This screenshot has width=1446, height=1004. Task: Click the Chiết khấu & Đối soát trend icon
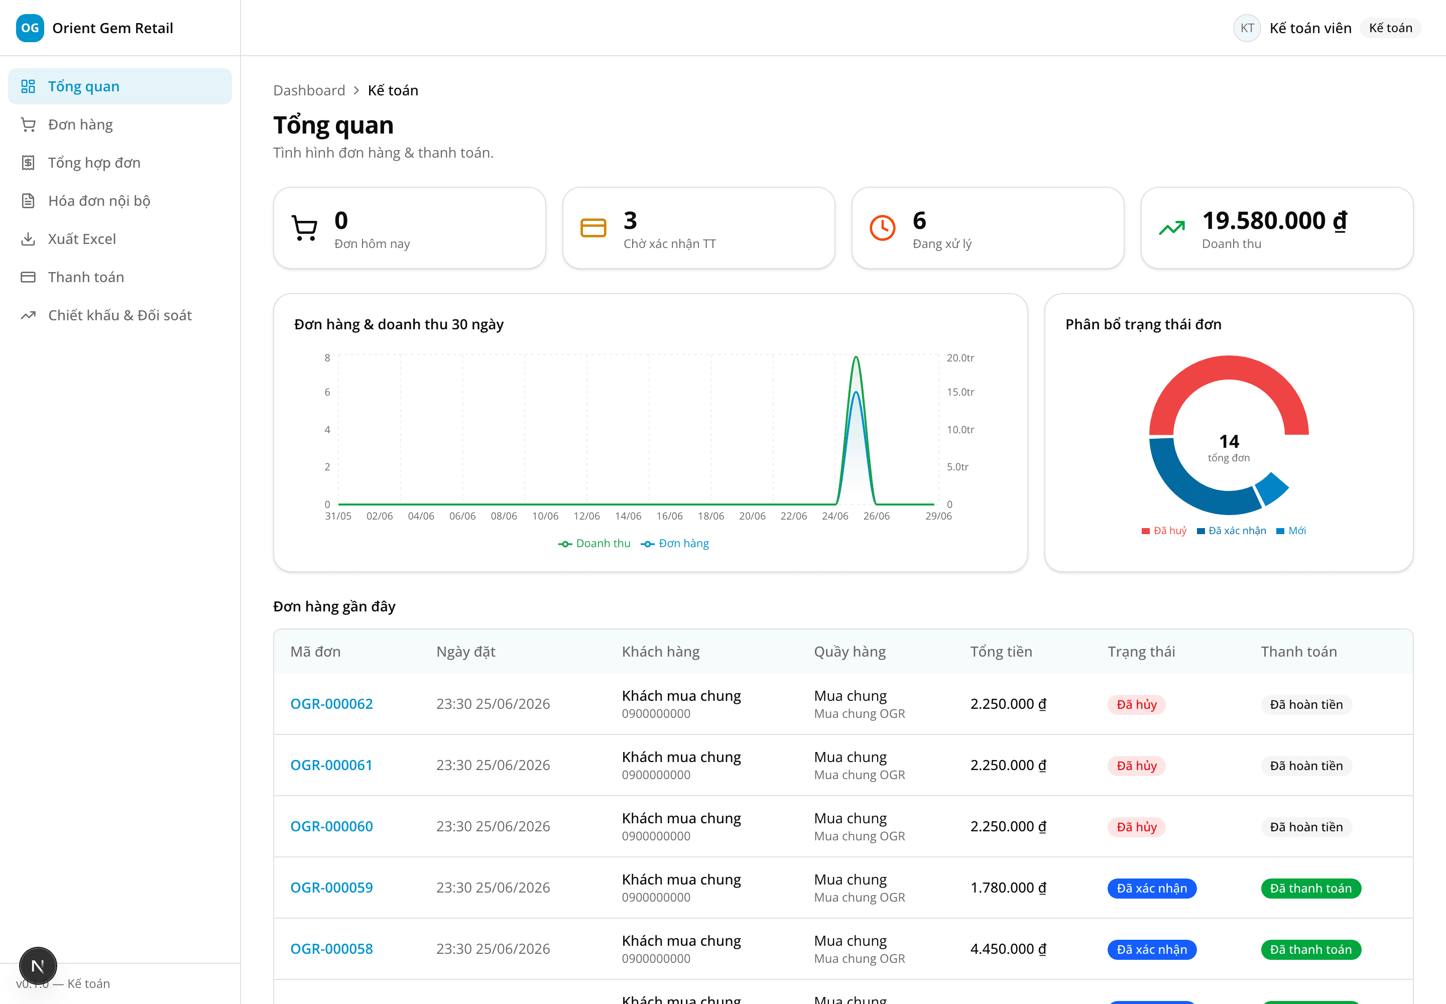(28, 315)
